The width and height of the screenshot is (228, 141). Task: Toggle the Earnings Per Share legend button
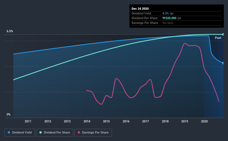point(93,133)
